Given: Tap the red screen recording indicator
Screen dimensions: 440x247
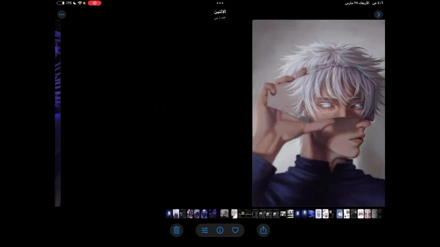Looking at the screenshot, I should pos(95,3).
